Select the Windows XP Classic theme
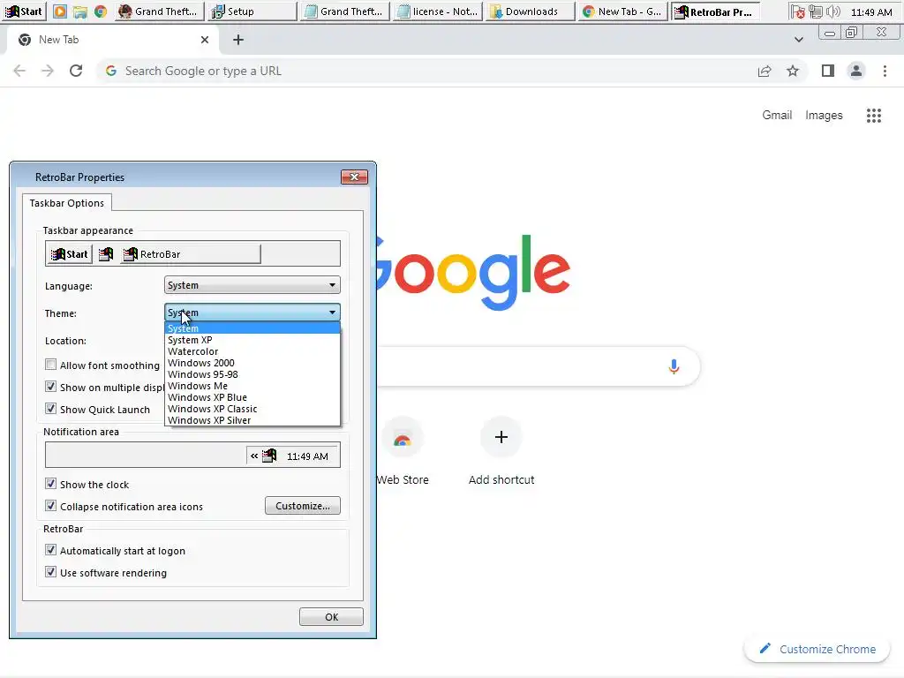Viewport: 904px width, 678px height. [x=252, y=410]
